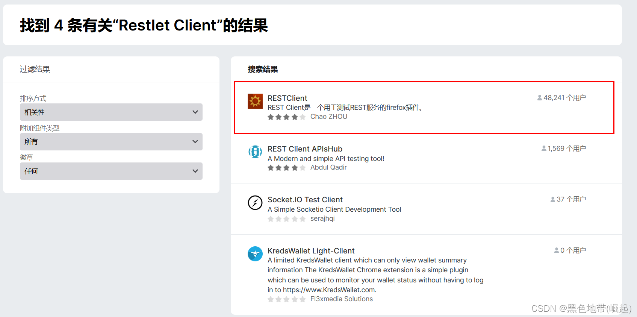637x317 pixels.
Task: Click the Socket.IO Test Client icon
Action: click(255, 203)
